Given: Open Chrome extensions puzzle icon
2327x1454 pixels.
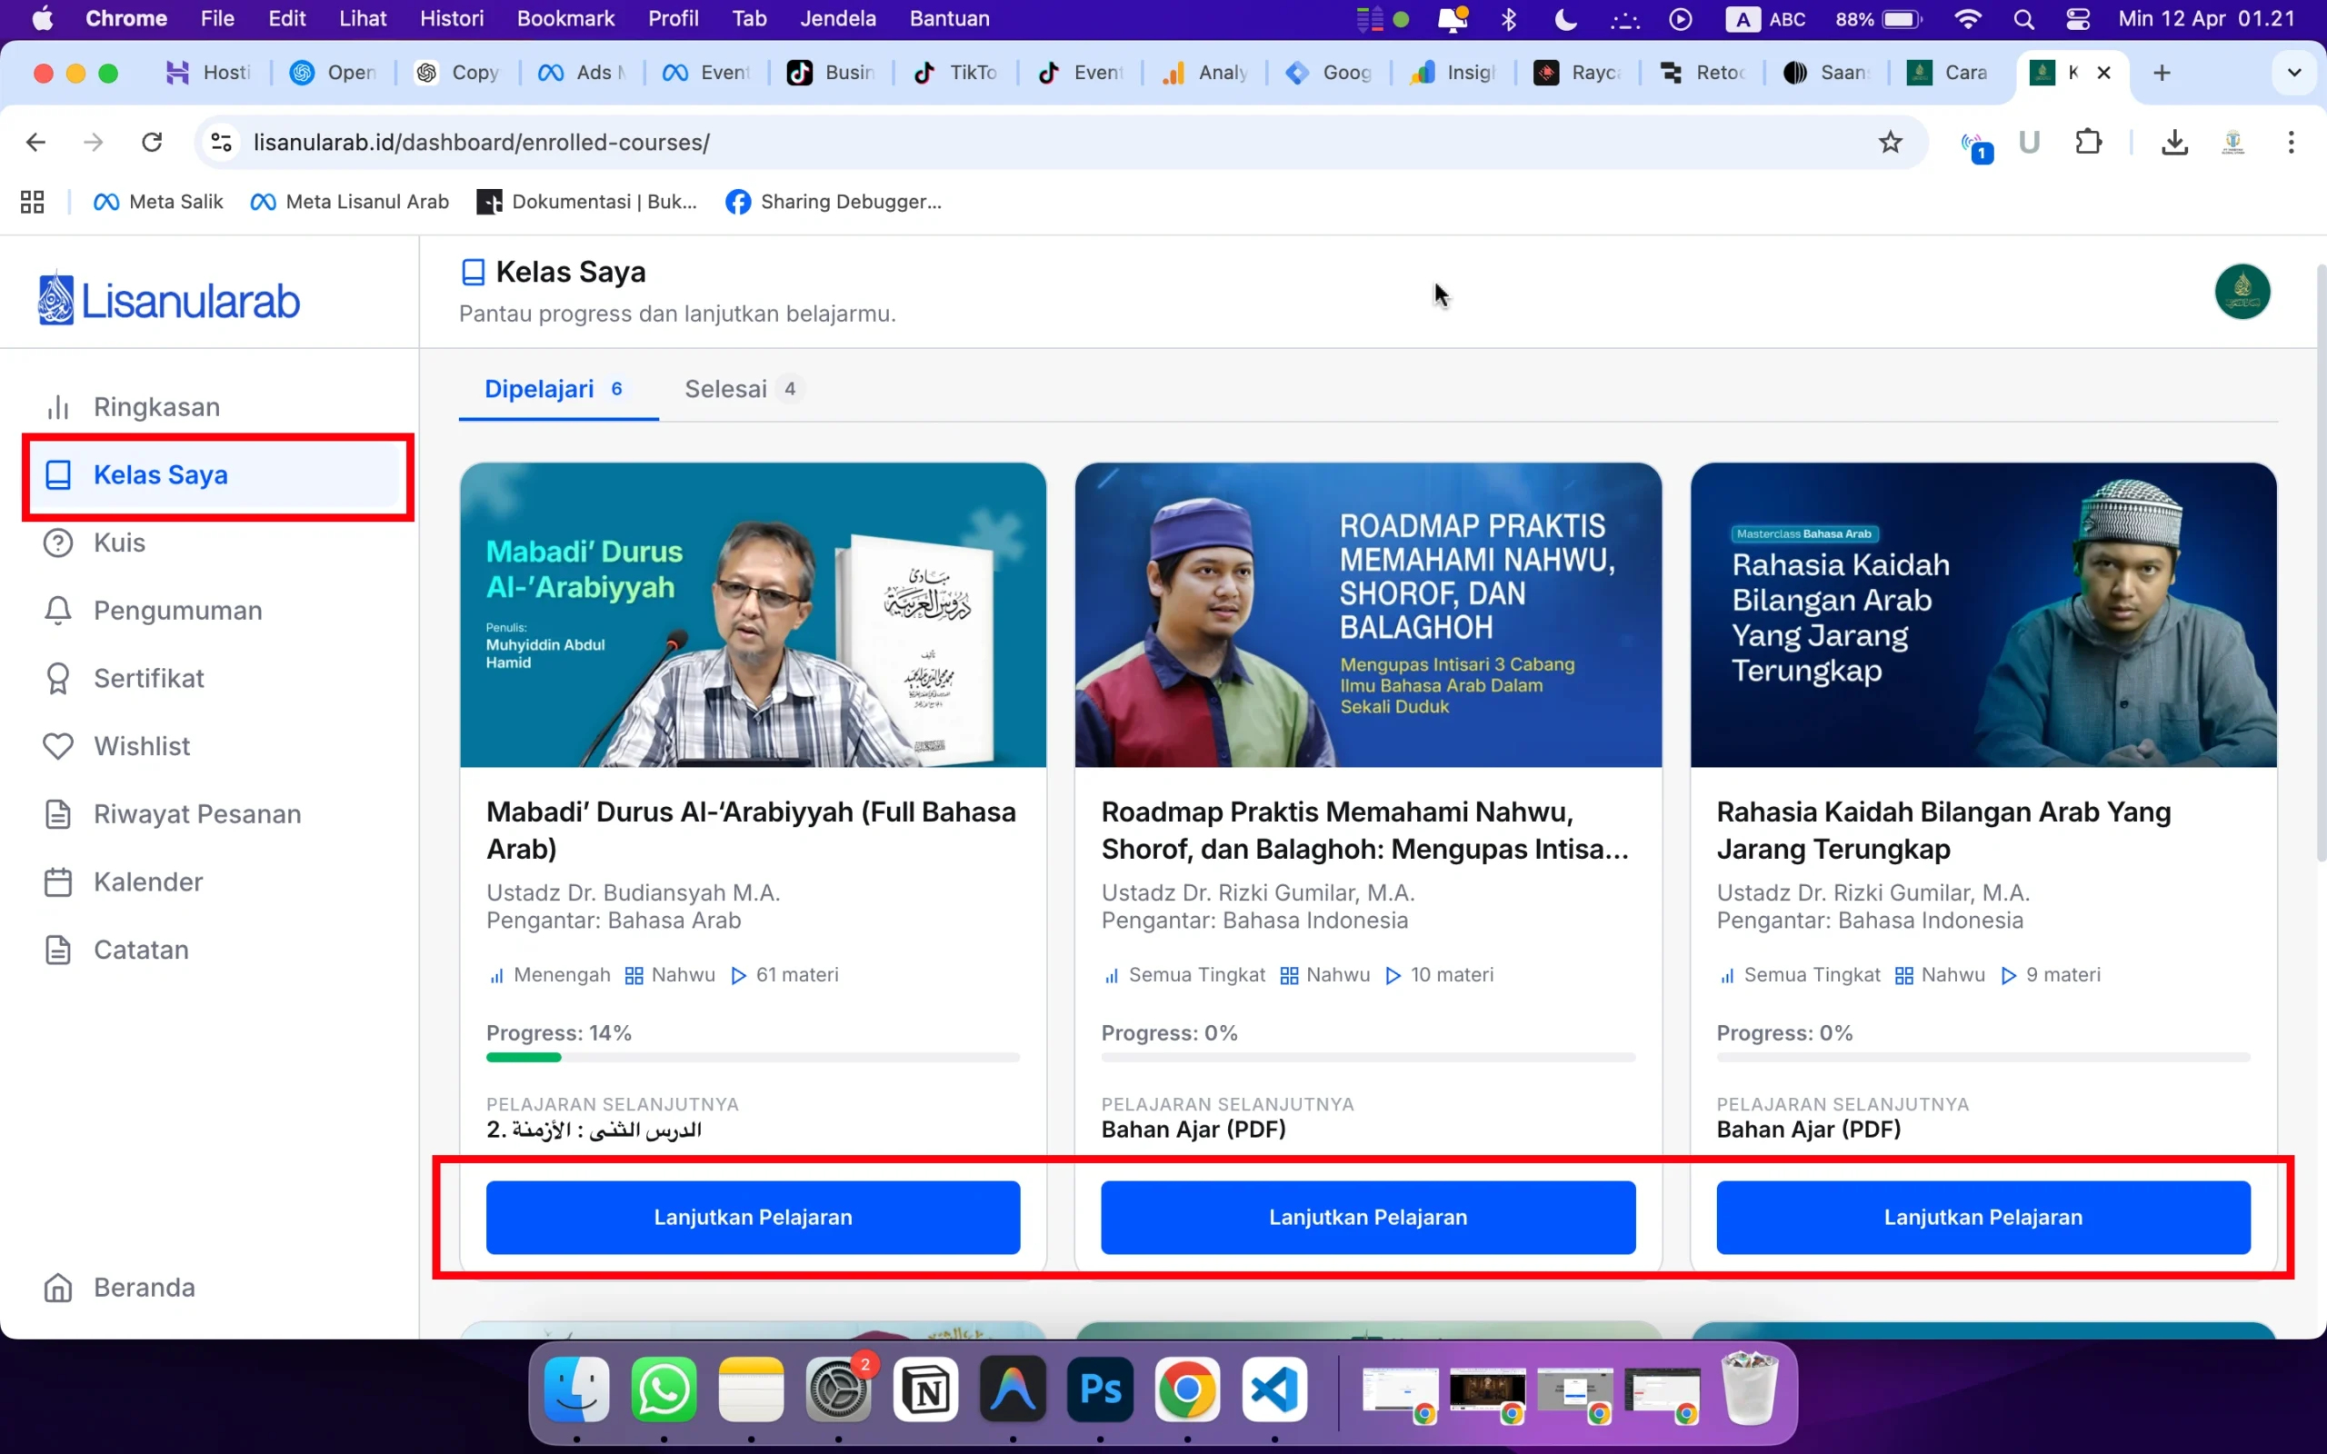Looking at the screenshot, I should (x=2088, y=143).
